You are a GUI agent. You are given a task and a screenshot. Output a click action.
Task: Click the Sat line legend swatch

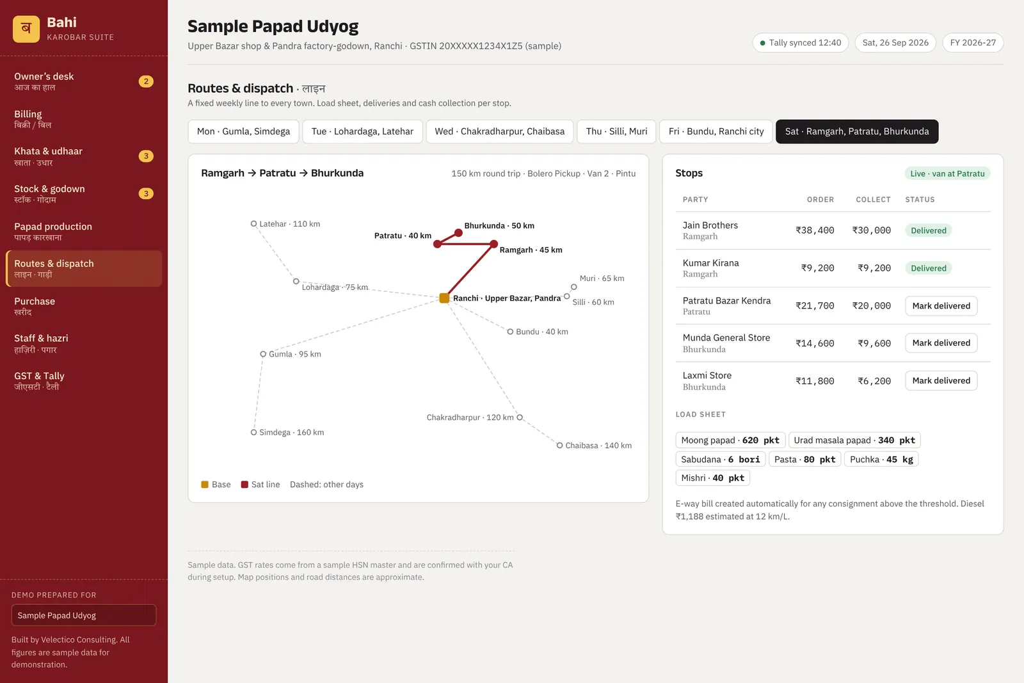(244, 485)
